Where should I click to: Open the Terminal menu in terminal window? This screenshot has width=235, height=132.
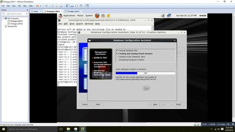tap(89, 24)
